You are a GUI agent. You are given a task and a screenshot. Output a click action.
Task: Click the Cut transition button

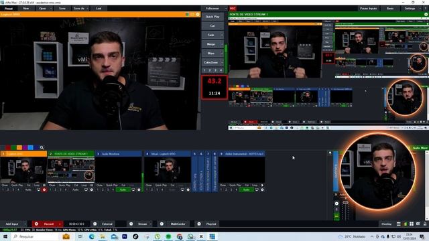point(212,25)
